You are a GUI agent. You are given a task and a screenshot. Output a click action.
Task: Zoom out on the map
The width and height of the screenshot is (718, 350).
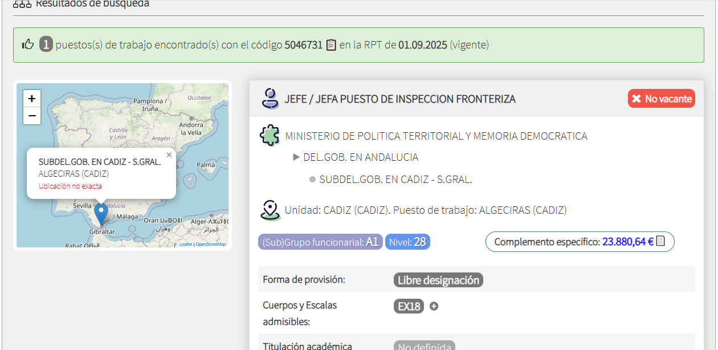pyautogui.click(x=32, y=116)
